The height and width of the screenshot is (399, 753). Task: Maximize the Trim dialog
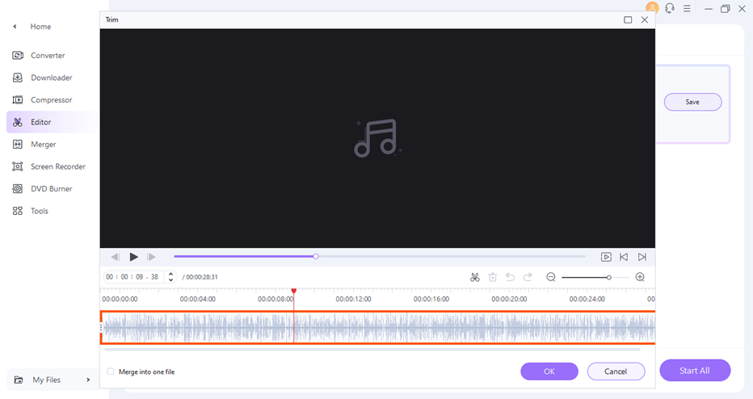point(628,19)
